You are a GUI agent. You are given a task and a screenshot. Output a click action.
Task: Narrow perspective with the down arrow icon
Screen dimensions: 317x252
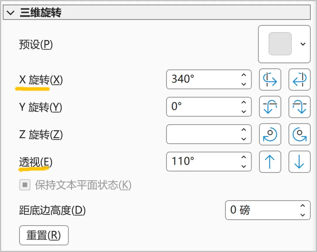[x=299, y=162]
